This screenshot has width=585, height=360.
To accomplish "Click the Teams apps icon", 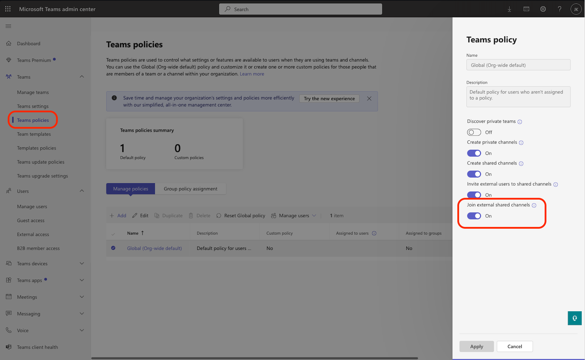I will click(x=9, y=280).
